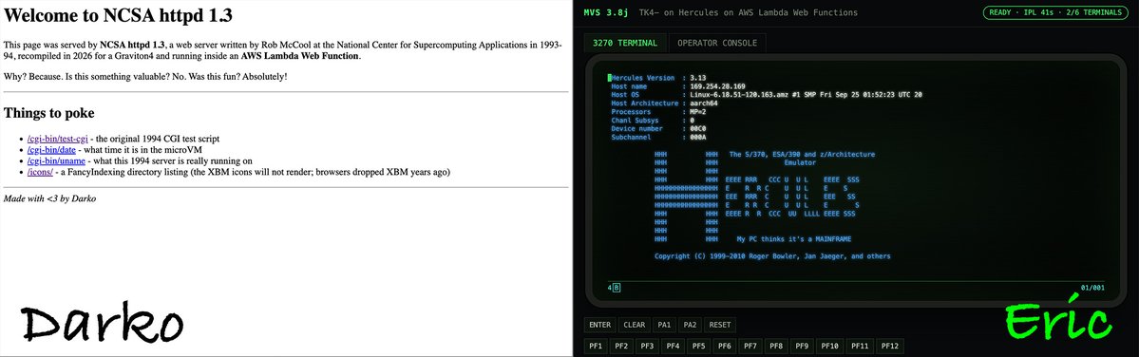Click the "Made with <3 by Darko" text

click(49, 198)
